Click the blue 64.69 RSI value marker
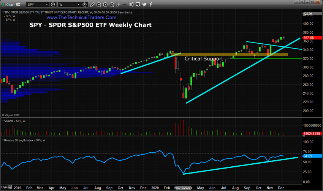The width and height of the screenshot is (323, 191). point(312,156)
